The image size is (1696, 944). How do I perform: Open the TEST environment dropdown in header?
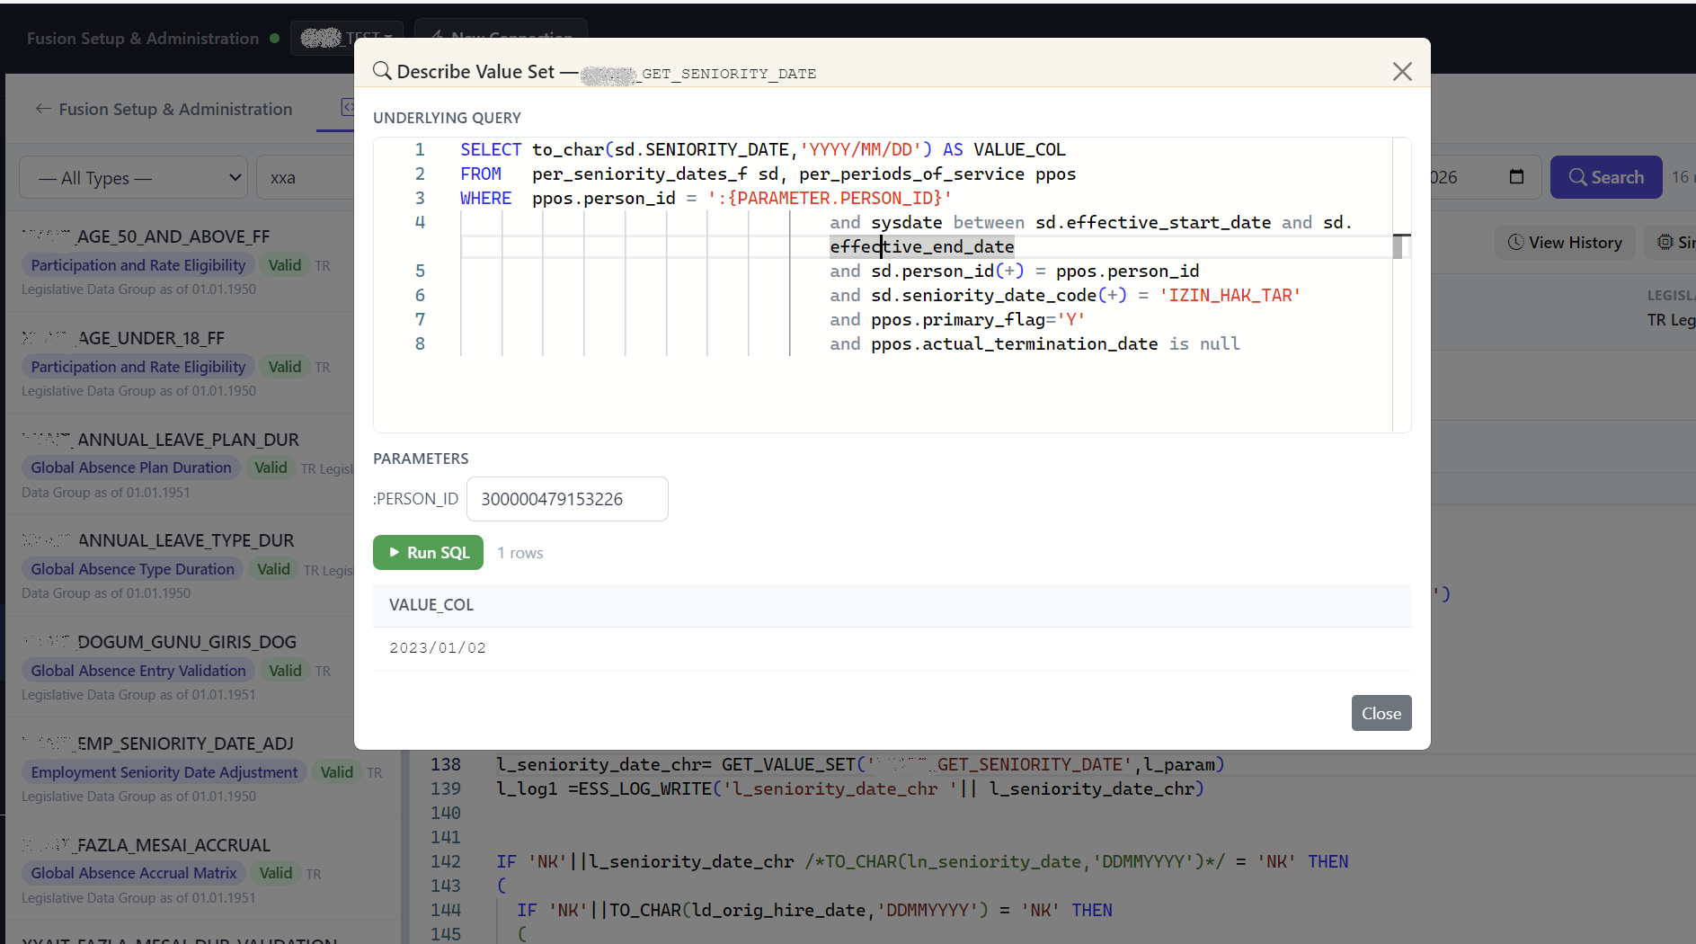click(347, 39)
